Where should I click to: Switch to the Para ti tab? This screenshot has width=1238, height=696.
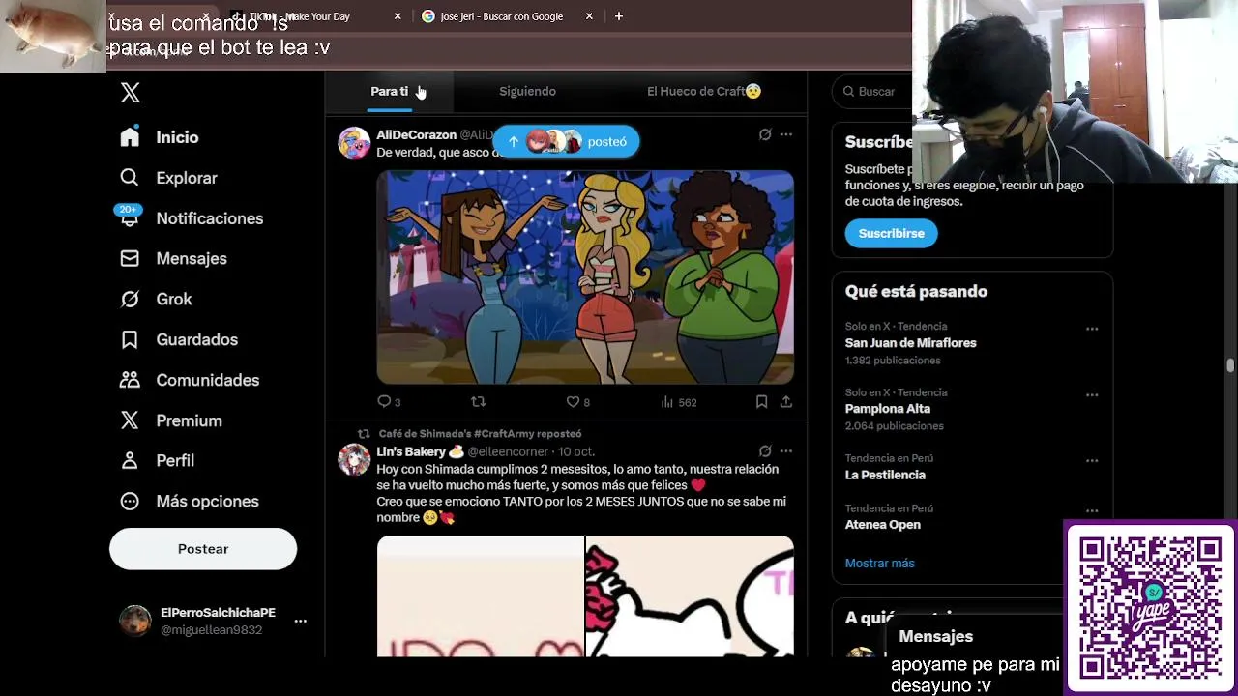pos(390,91)
